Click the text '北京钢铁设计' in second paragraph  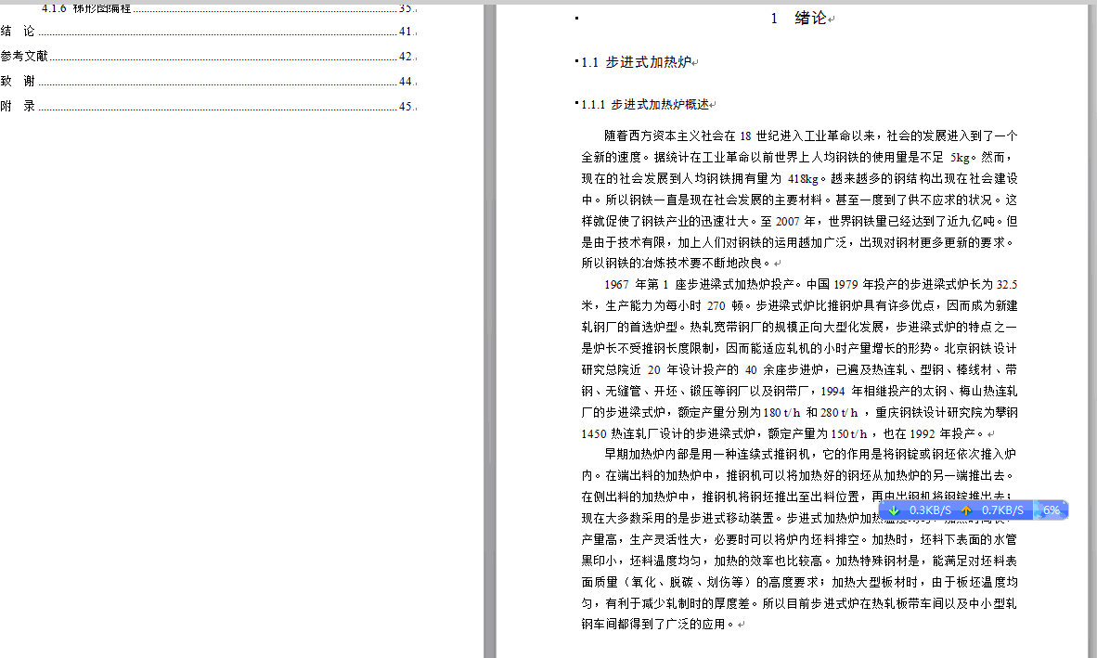(981, 348)
